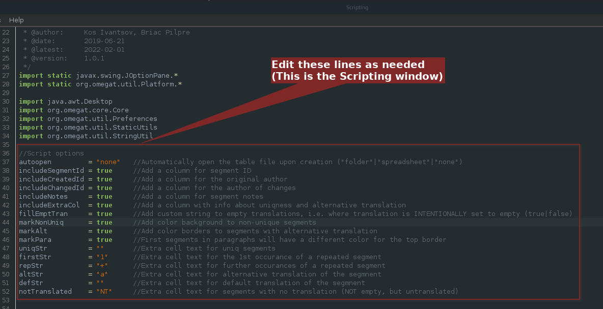Viewport: 603px width, 309px height.
Task: Click the "a" string value of altStr
Action: (x=102, y=274)
